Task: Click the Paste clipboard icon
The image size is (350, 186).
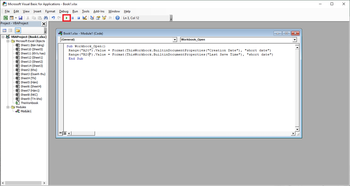Action: tap(40, 18)
